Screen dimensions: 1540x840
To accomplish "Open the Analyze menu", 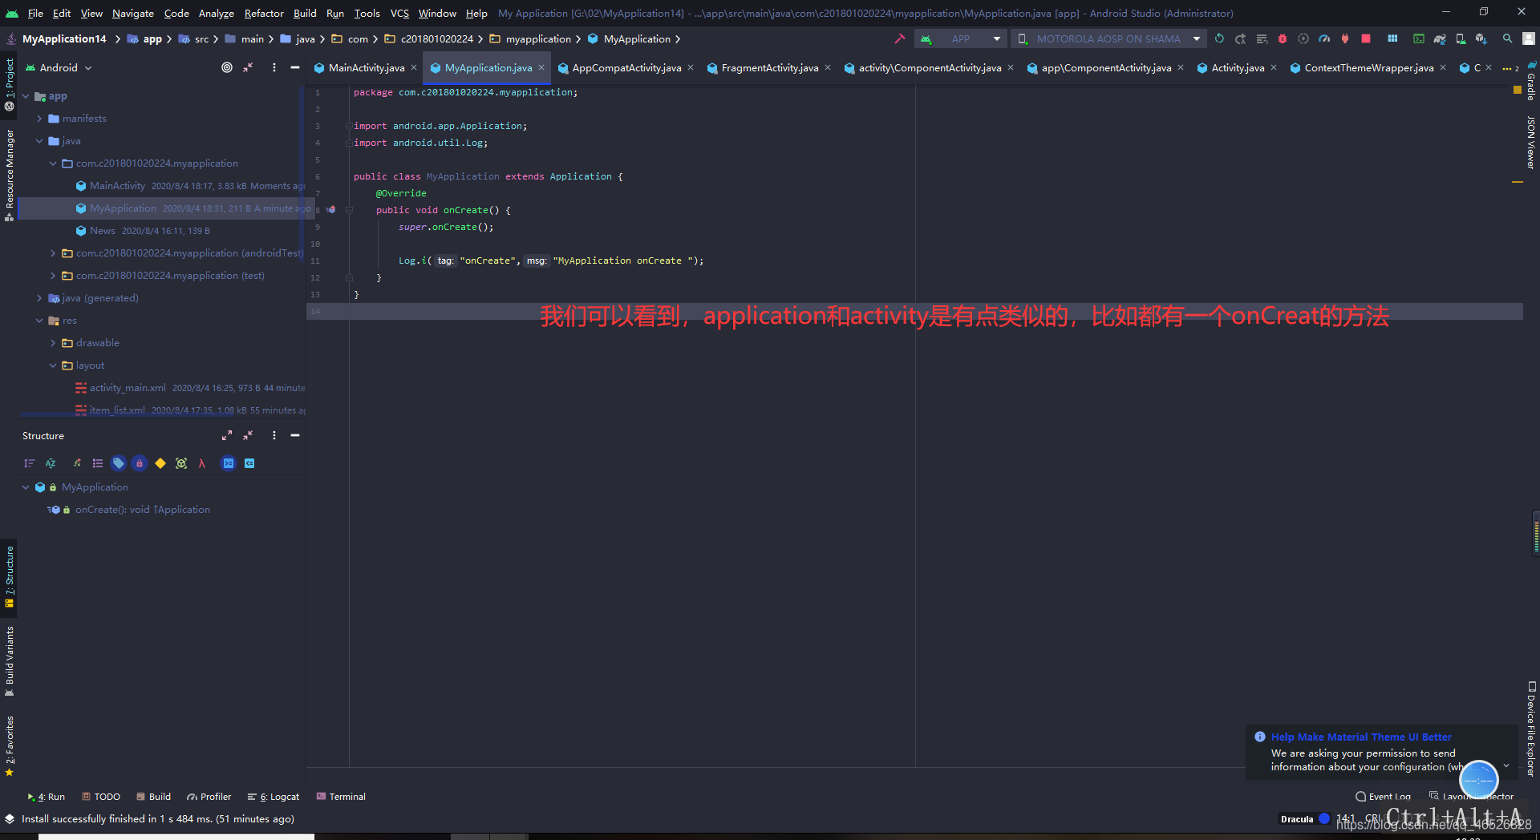I will pyautogui.click(x=216, y=13).
